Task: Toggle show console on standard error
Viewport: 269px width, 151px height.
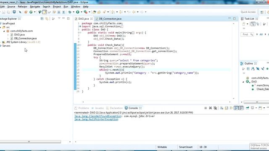Action: click(241, 108)
